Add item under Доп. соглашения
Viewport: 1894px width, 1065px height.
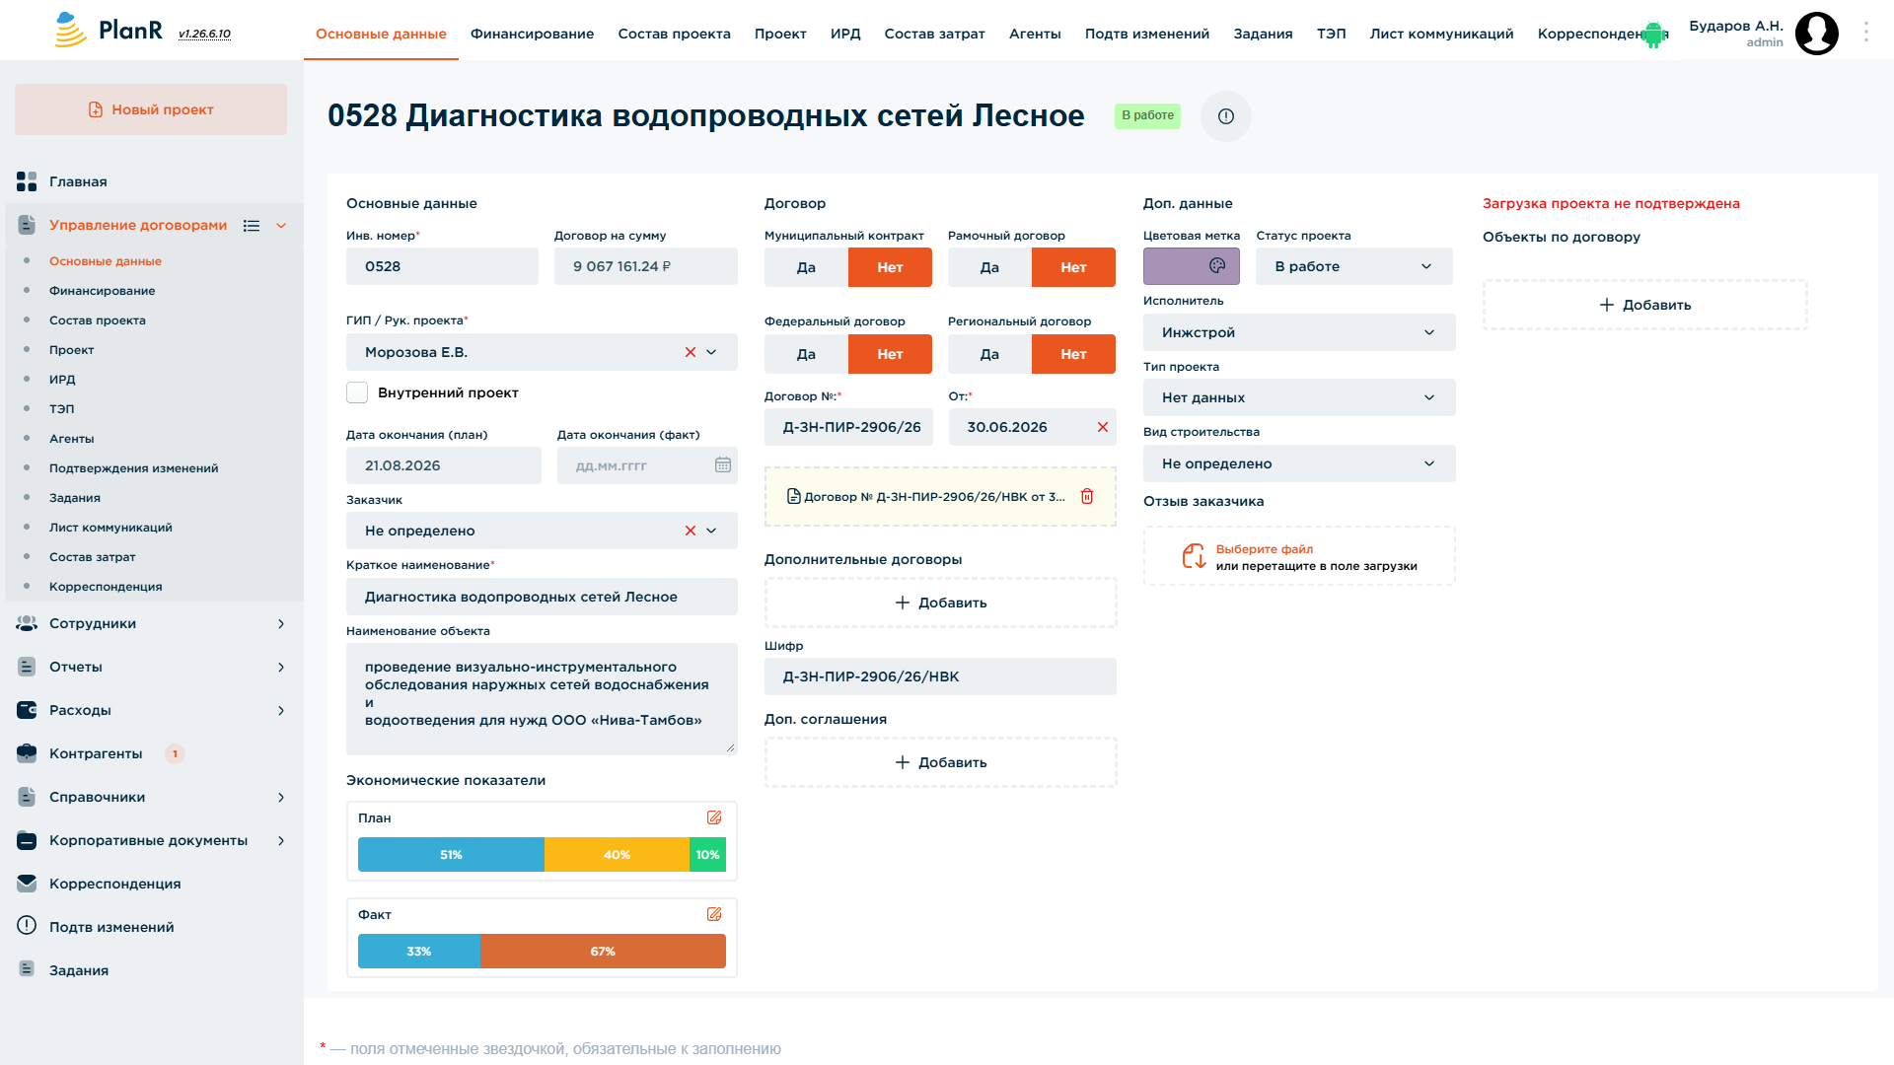click(940, 762)
